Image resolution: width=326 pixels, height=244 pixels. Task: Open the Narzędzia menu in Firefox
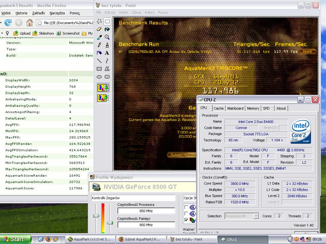[57, 13]
